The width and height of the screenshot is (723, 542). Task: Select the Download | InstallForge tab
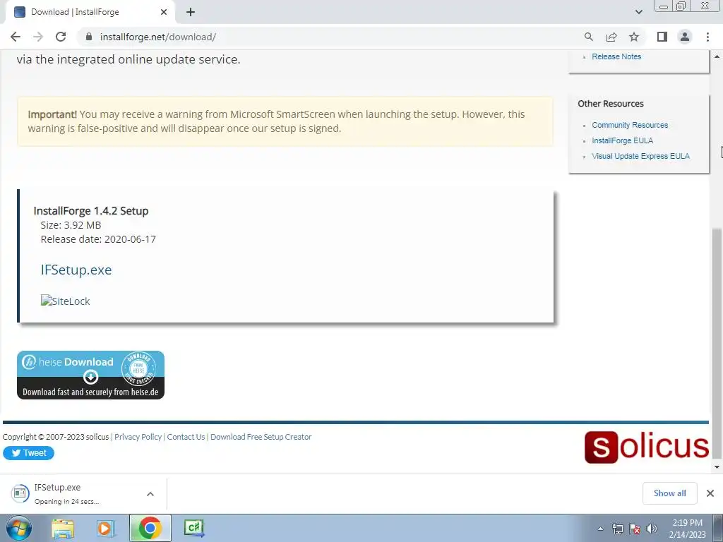[x=90, y=12]
